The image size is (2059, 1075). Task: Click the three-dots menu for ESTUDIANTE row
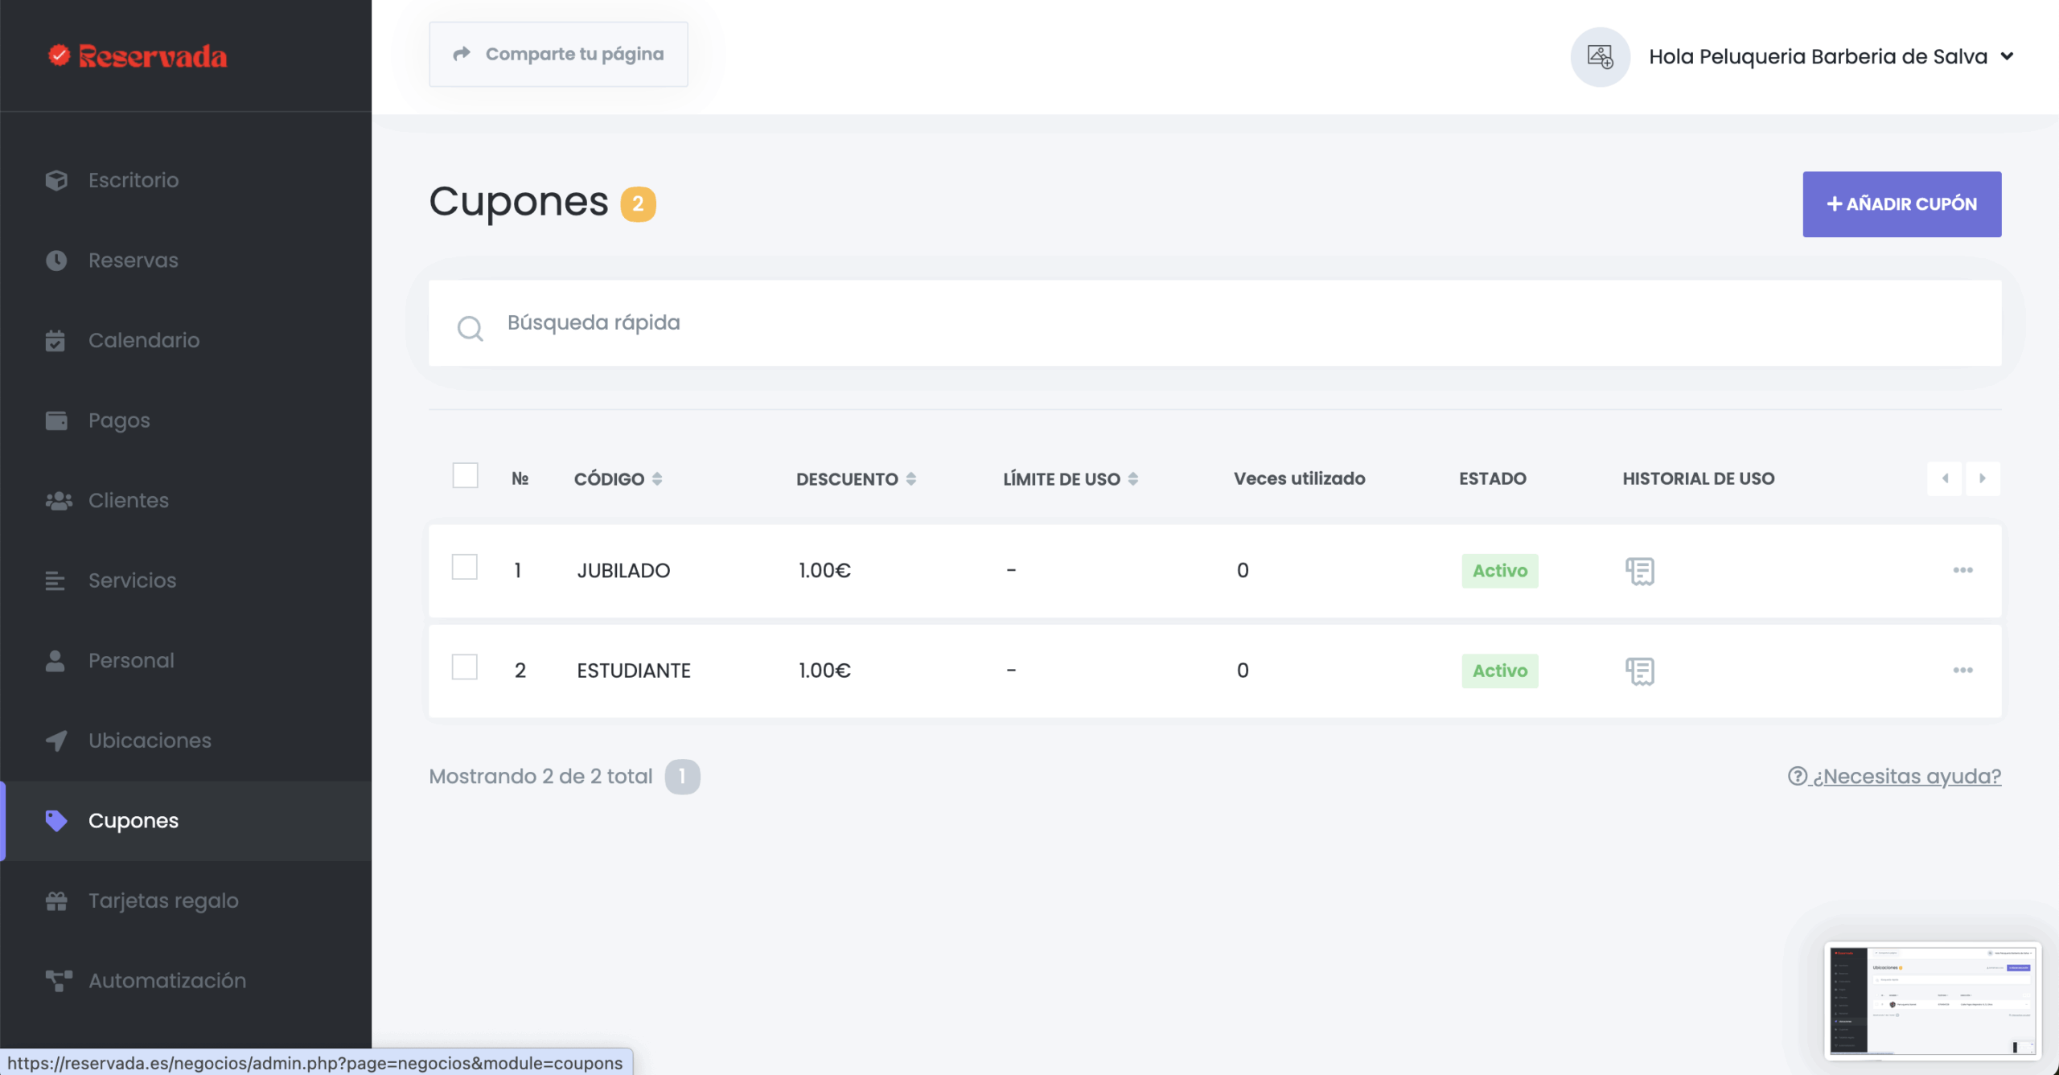click(1962, 670)
